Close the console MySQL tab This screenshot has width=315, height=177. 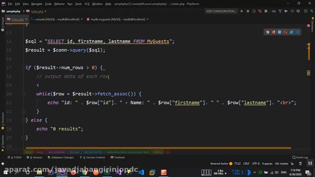(82, 19)
